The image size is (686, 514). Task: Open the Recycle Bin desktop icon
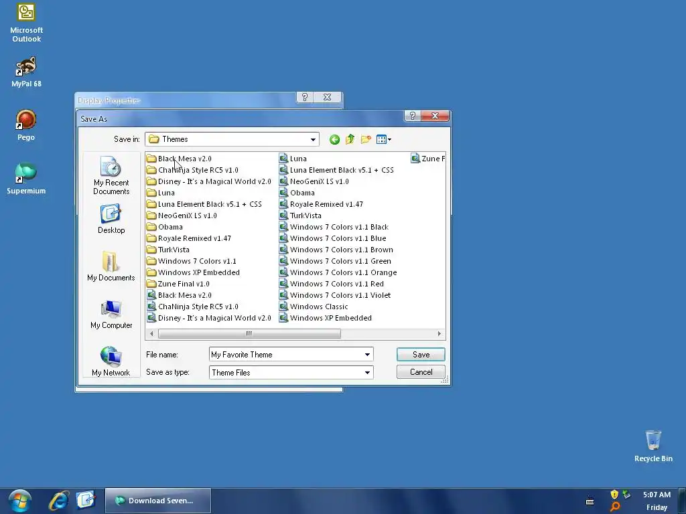point(653,446)
